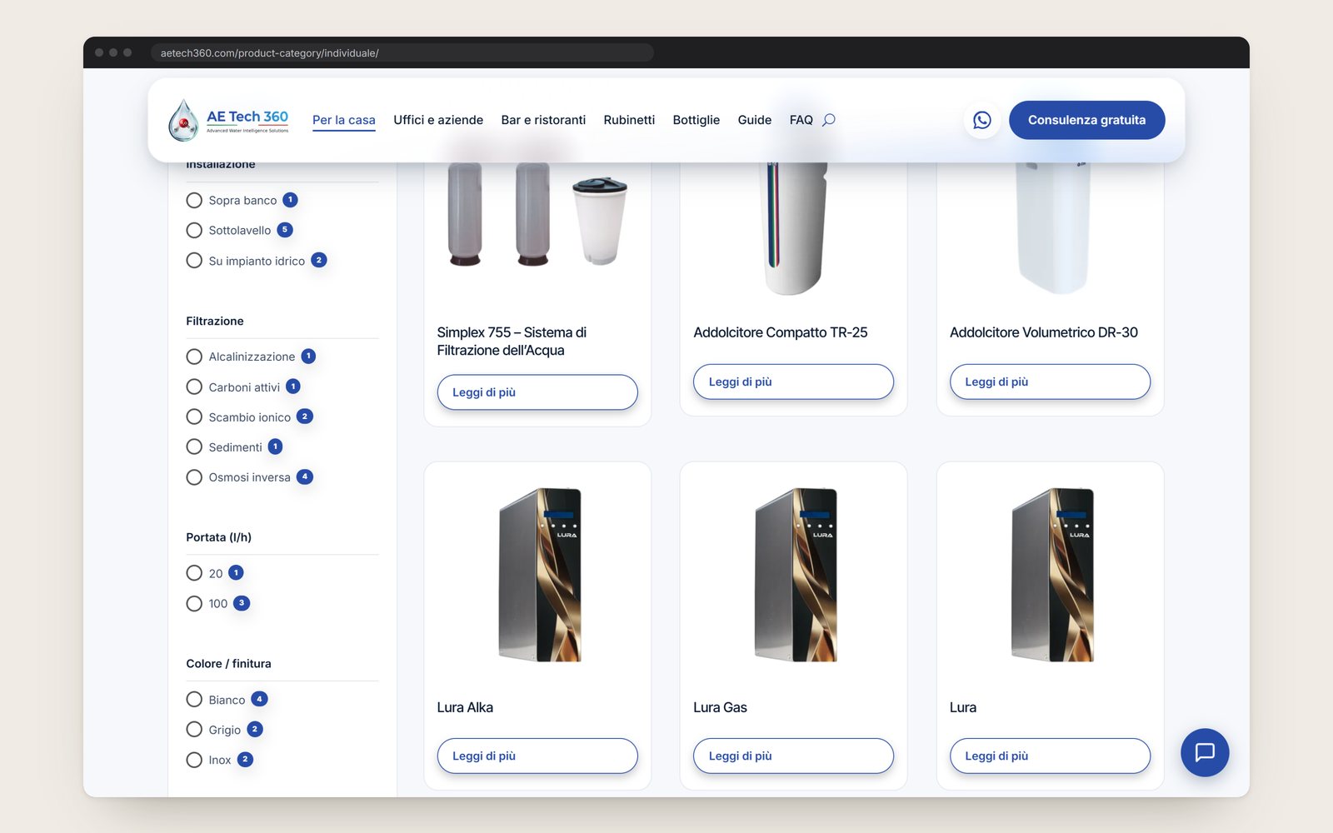Leggi di più for Addolcitore Compatto TR-25

(793, 382)
